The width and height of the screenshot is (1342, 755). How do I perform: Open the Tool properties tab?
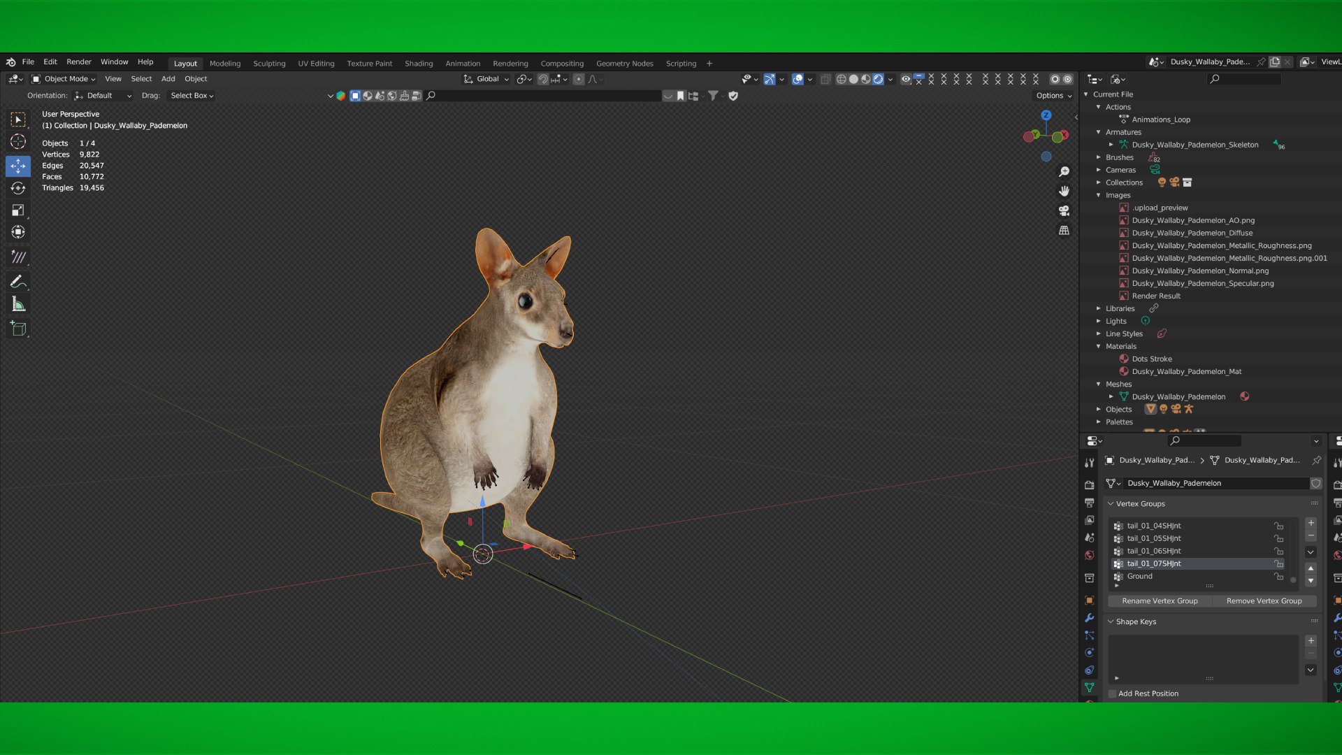(x=1089, y=463)
